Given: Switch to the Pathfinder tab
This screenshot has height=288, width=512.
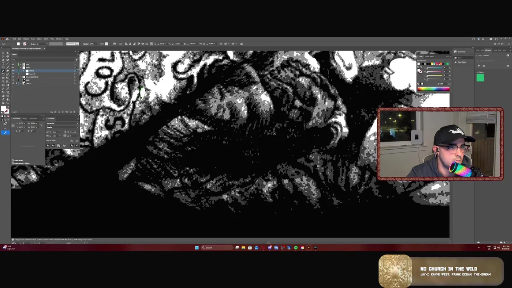Looking at the screenshot, I should click(33, 118).
